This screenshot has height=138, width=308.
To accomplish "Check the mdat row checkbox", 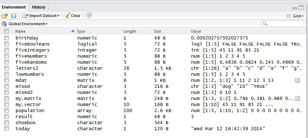I will click(7, 80).
